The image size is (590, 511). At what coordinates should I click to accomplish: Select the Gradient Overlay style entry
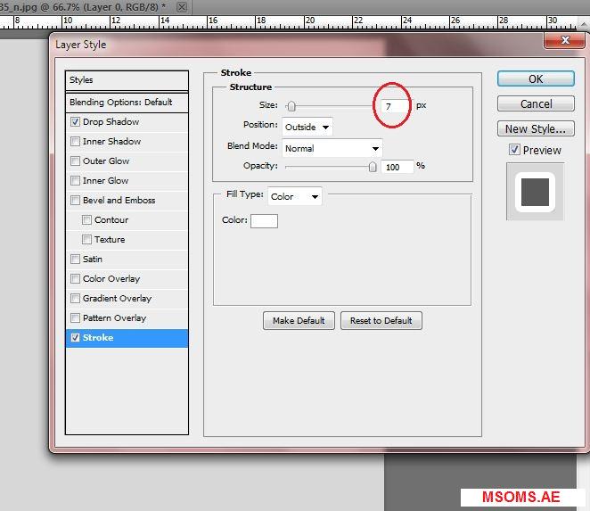tap(117, 299)
